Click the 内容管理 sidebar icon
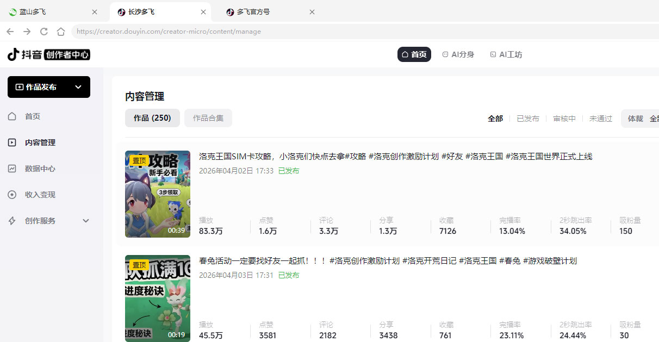659x342 pixels. coord(12,142)
